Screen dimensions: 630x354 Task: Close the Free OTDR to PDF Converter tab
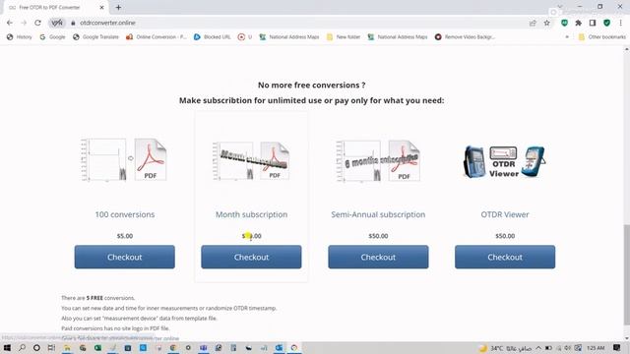pos(101,7)
